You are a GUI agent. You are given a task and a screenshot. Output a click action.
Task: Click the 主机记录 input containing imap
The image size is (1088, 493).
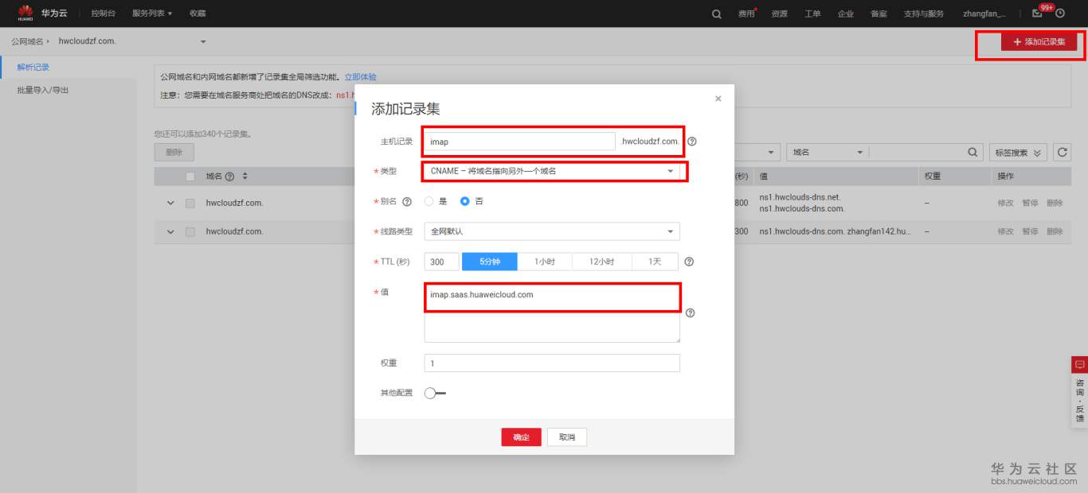coord(519,142)
